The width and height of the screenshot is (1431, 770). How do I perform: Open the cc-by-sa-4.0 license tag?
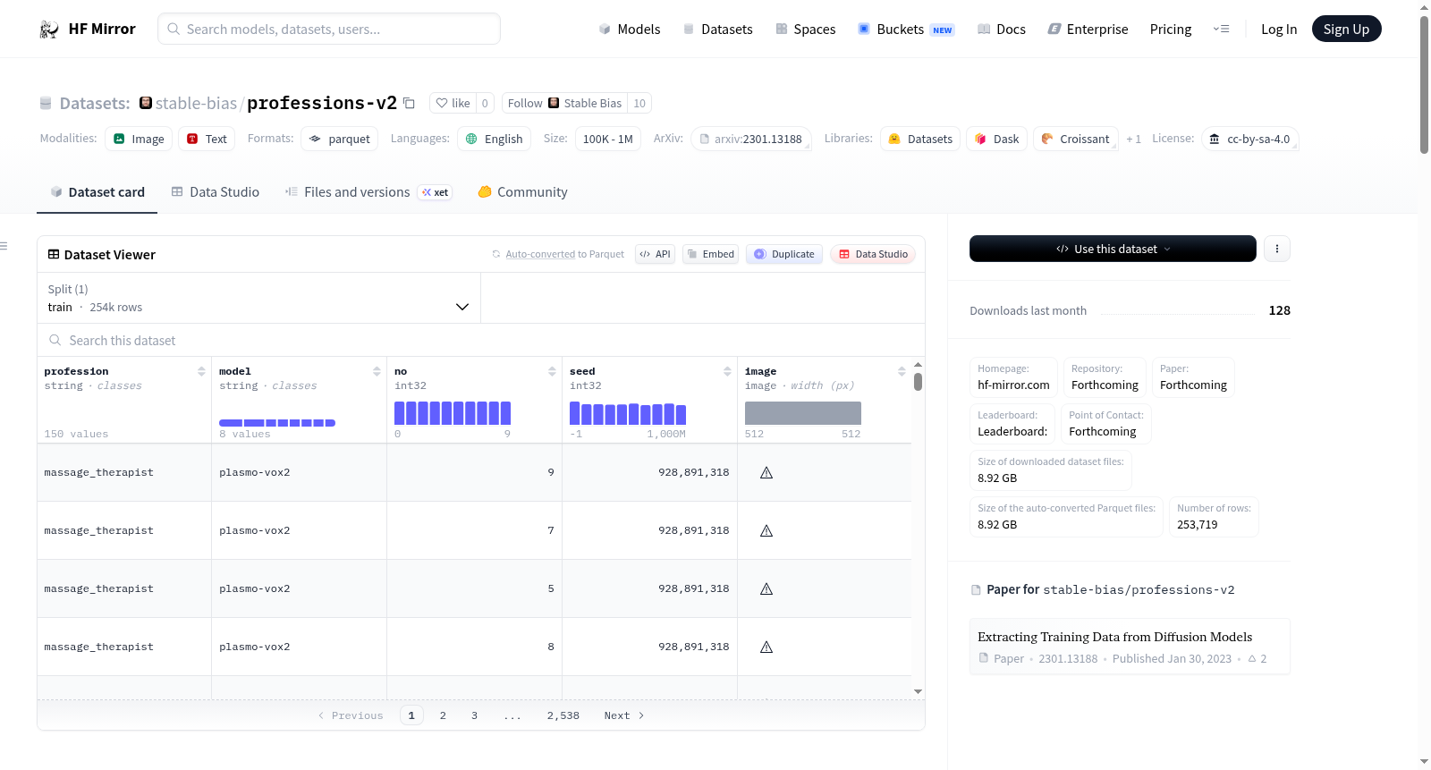click(1249, 139)
